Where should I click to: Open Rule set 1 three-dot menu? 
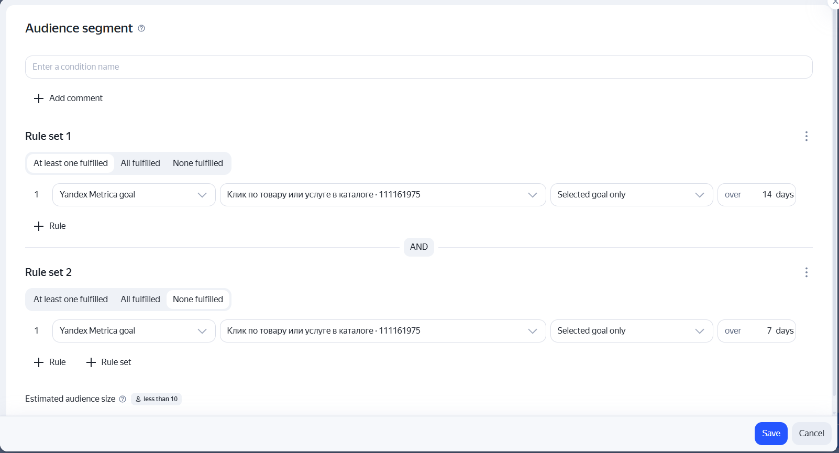click(807, 136)
